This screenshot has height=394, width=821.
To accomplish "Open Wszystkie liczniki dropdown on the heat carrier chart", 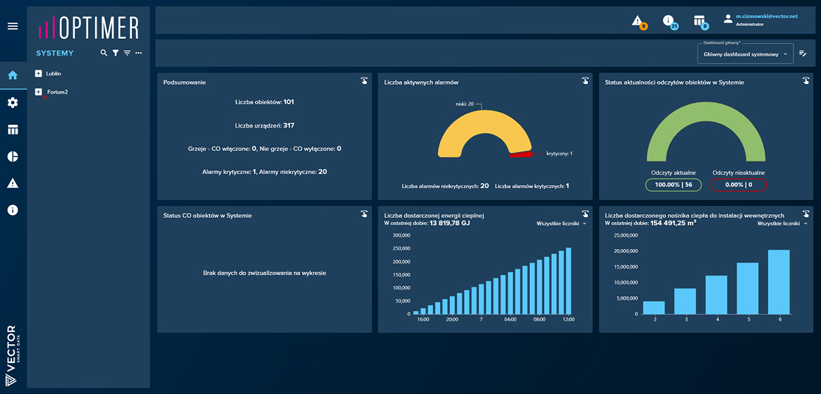I will point(782,223).
